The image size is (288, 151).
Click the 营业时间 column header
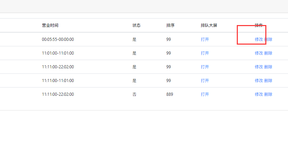pyautogui.click(x=50, y=25)
